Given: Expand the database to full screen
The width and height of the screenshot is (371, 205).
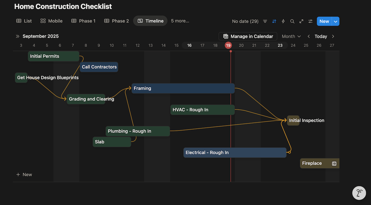Looking at the screenshot, I should tap(301, 21).
